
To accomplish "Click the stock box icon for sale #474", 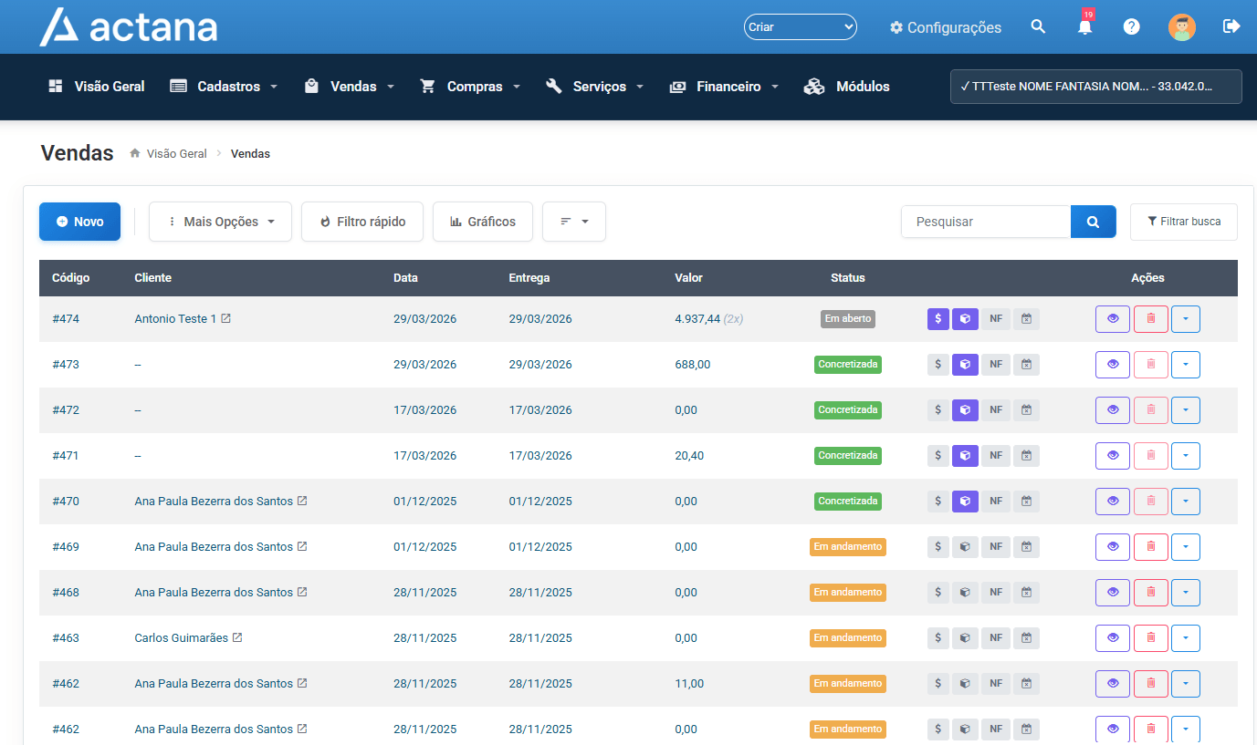I will pyautogui.click(x=965, y=319).
